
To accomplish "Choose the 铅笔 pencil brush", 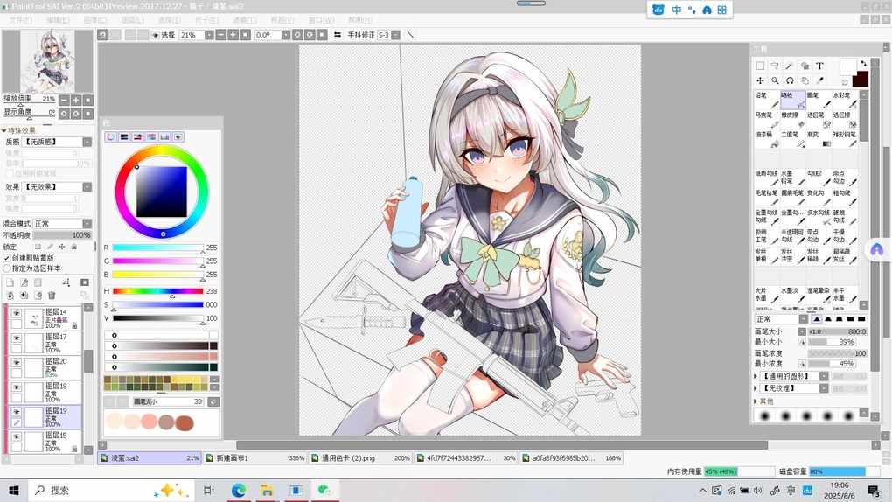I will coord(767,100).
